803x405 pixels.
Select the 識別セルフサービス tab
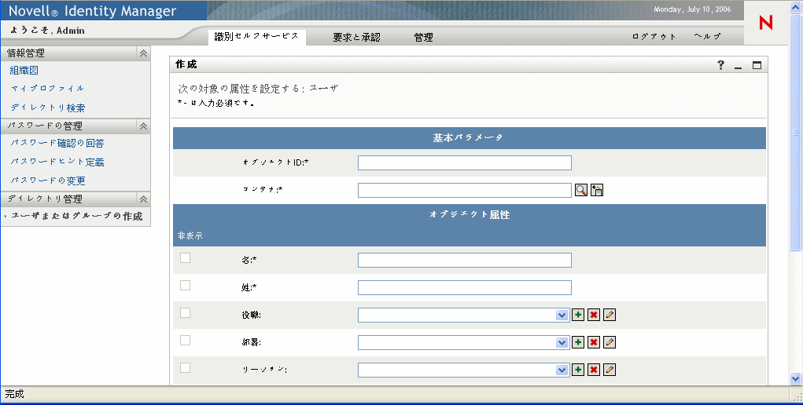pyautogui.click(x=256, y=37)
